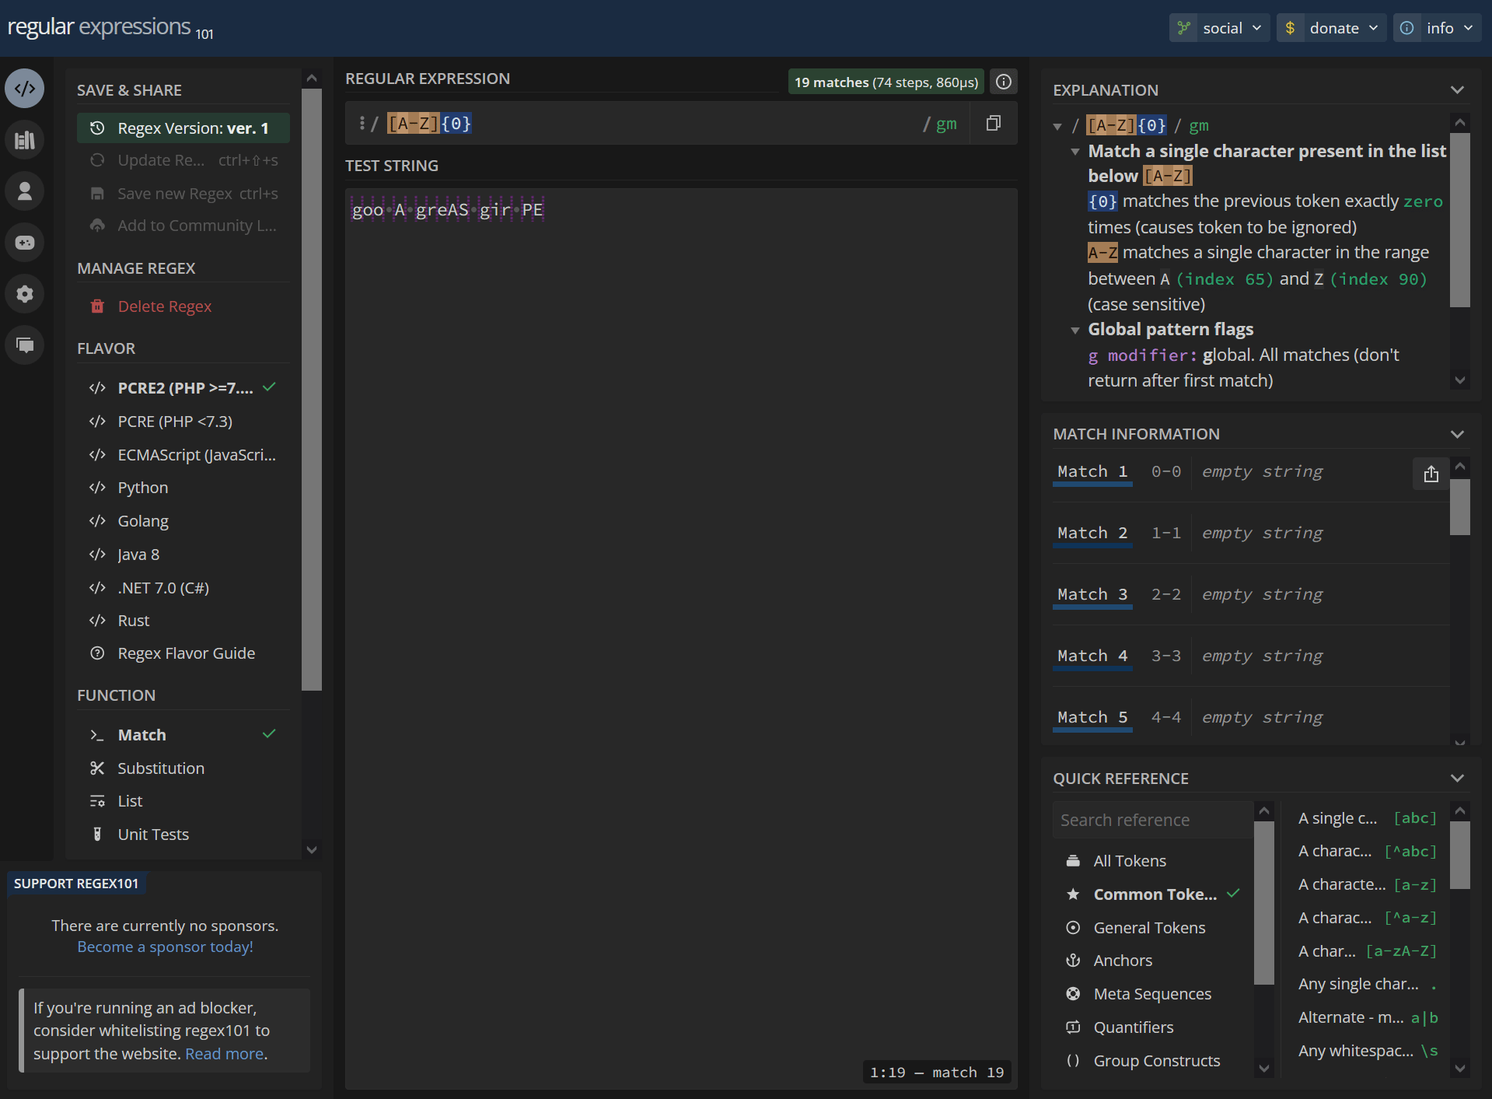Select Golang flavor
Screen dimensions: 1492x1099
[183, 521]
